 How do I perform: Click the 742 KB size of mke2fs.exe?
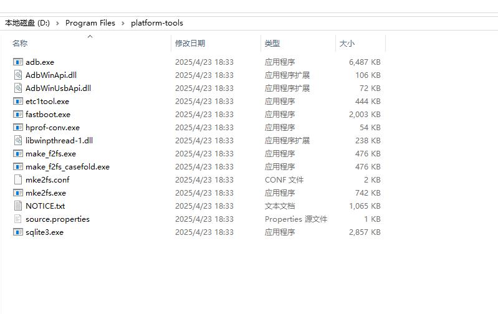(x=368, y=193)
